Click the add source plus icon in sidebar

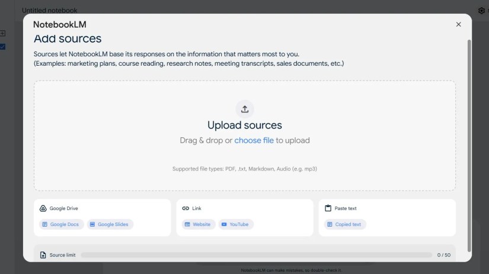pyautogui.click(x=2, y=33)
